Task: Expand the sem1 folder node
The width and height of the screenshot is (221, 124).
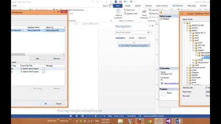Action: click(190, 35)
